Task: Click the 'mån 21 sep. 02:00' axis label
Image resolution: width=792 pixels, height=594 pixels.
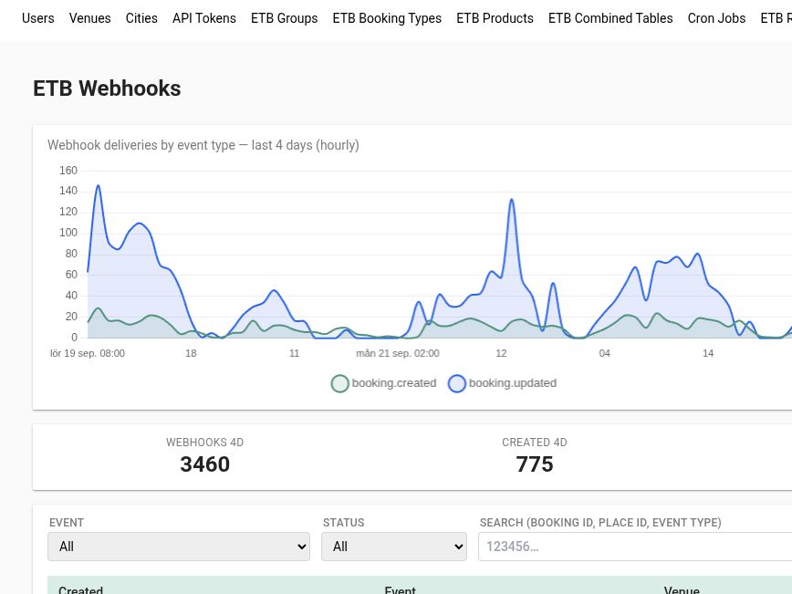Action: point(398,354)
